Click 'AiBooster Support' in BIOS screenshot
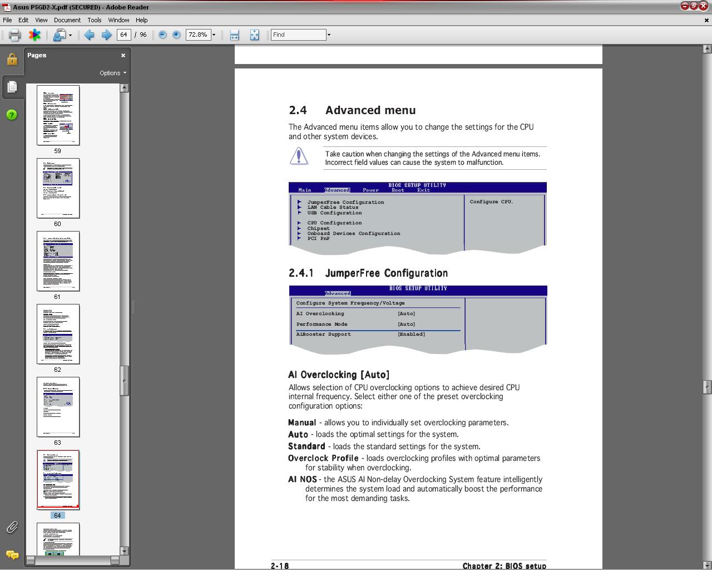This screenshot has width=712, height=570. pos(323,335)
